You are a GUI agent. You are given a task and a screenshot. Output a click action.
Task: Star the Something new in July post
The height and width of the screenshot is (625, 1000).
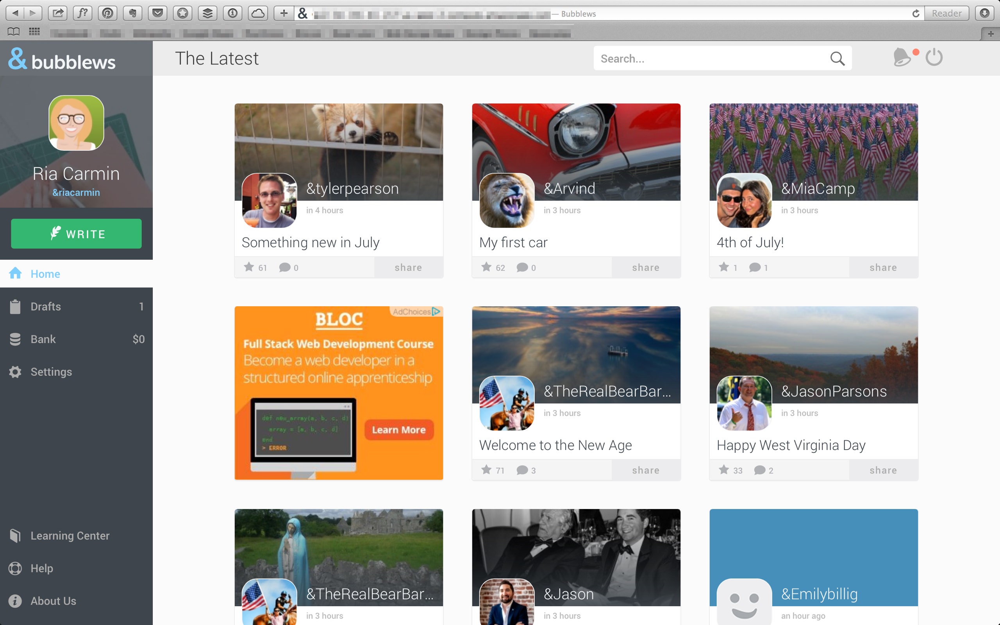[x=249, y=267]
